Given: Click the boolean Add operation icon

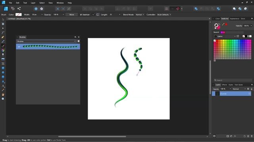Looking at the screenshot, I should coord(196,9).
